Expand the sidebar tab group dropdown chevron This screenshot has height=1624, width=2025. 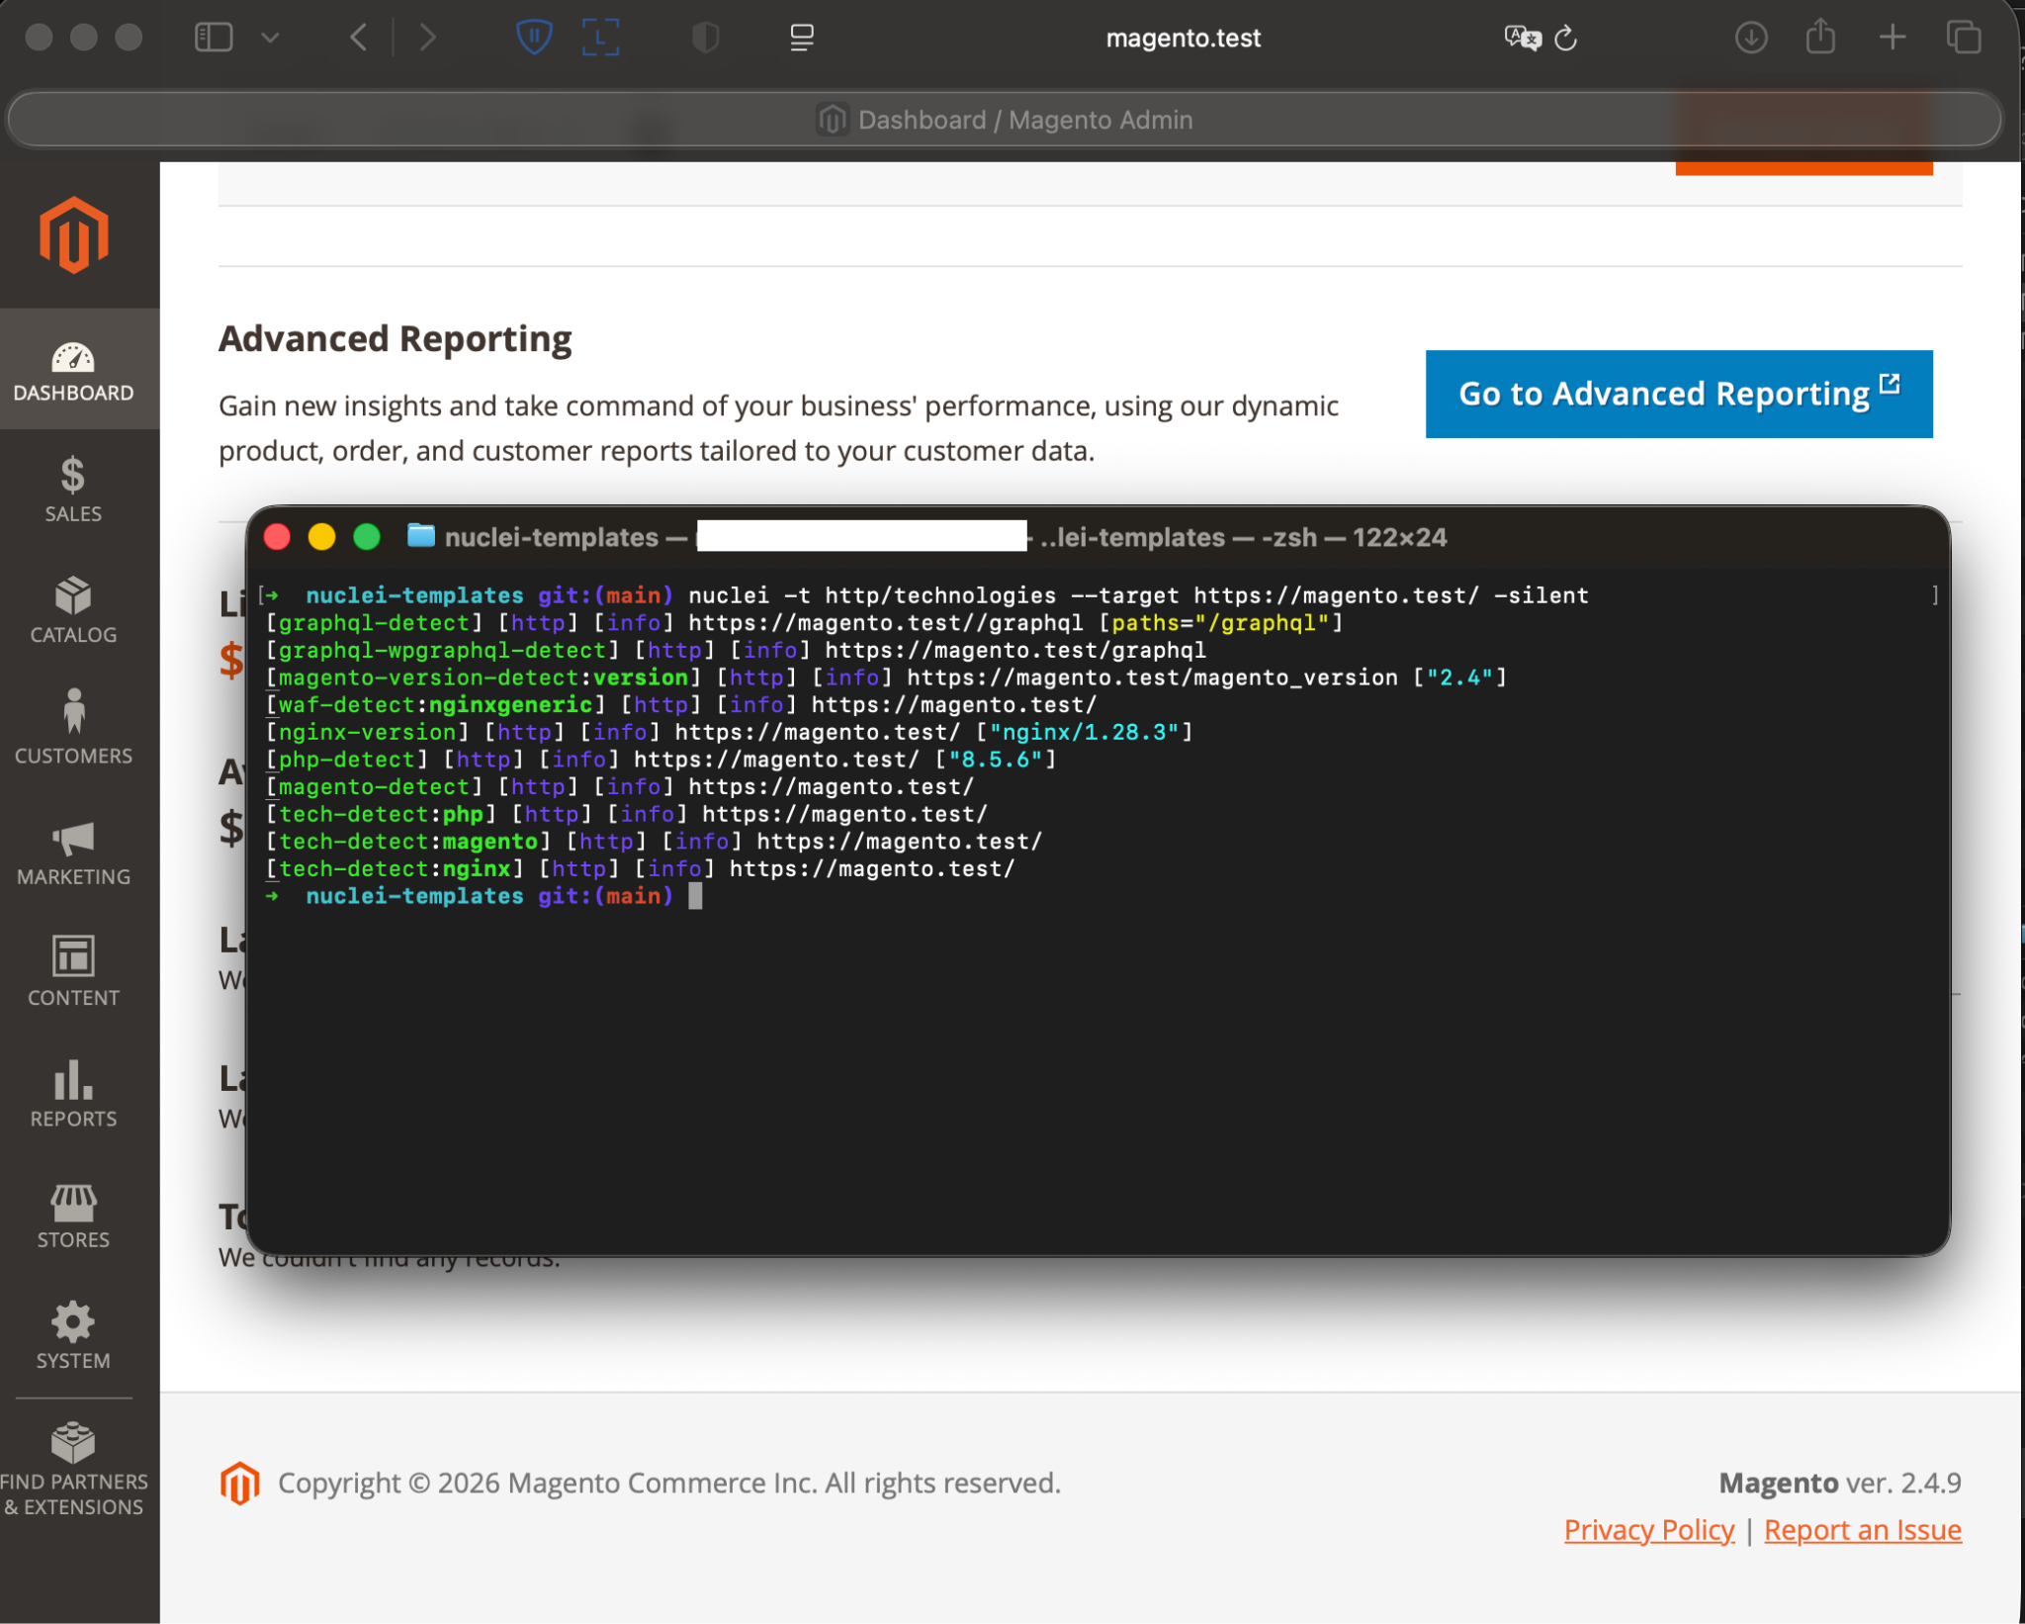click(x=270, y=38)
